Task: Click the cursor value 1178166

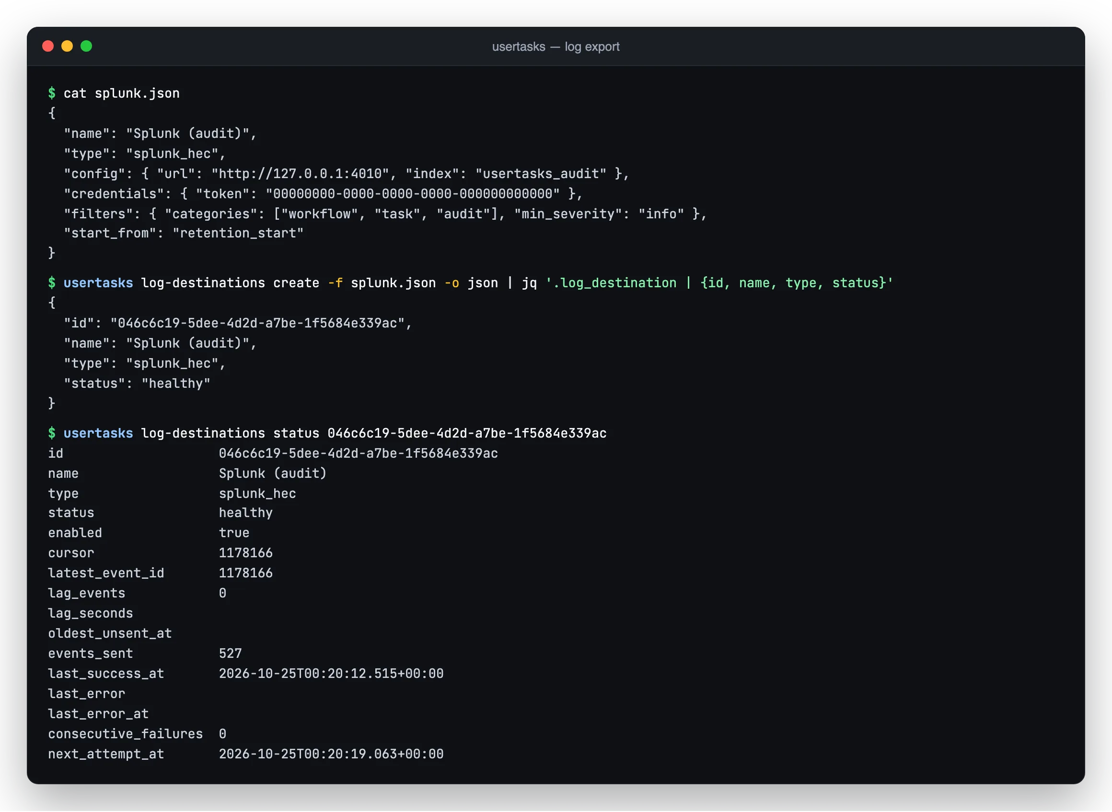Action: [245, 553]
